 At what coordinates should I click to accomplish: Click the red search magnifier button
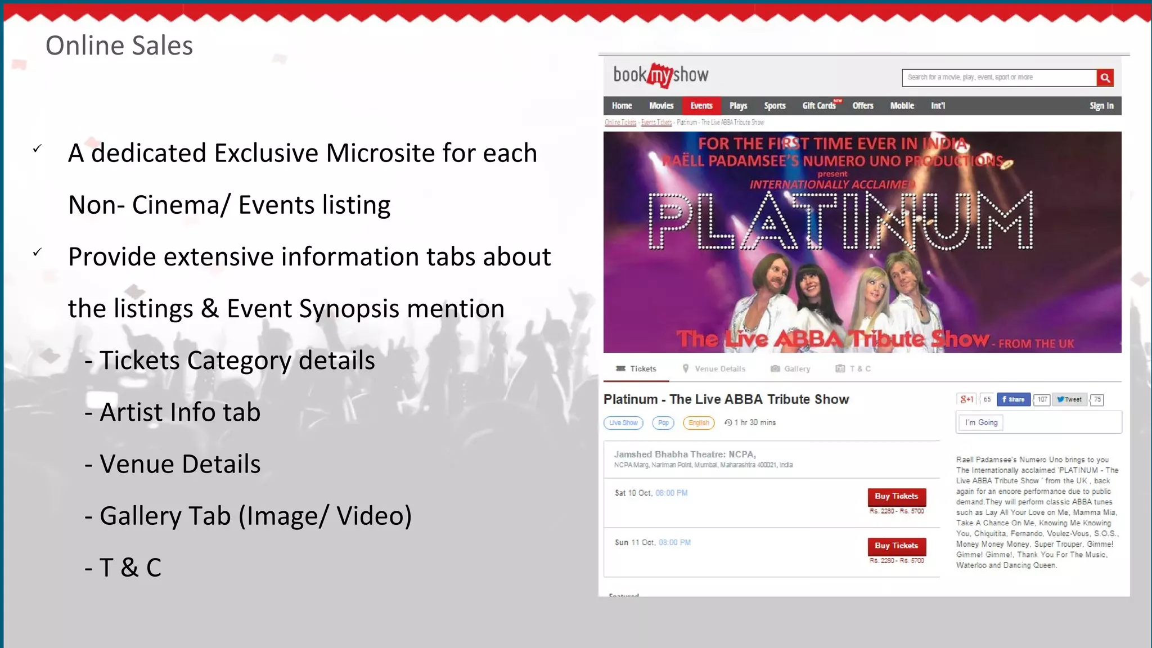pyautogui.click(x=1105, y=78)
